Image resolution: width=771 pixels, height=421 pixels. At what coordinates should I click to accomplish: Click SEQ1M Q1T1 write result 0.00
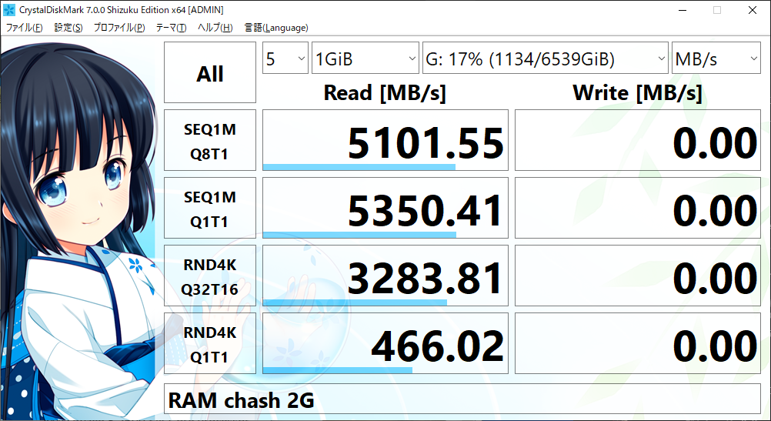tap(638, 208)
